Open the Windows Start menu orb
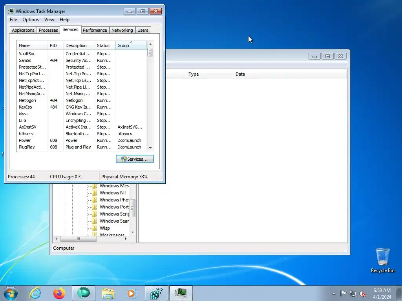This screenshot has height=301, width=402. (x=11, y=293)
